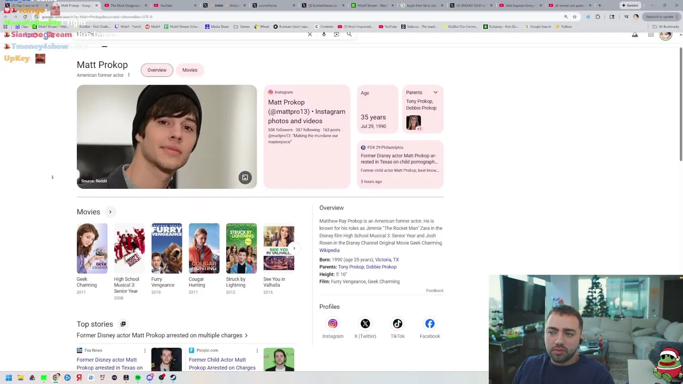
Task: Open the Facebook profile icon
Action: click(430, 324)
